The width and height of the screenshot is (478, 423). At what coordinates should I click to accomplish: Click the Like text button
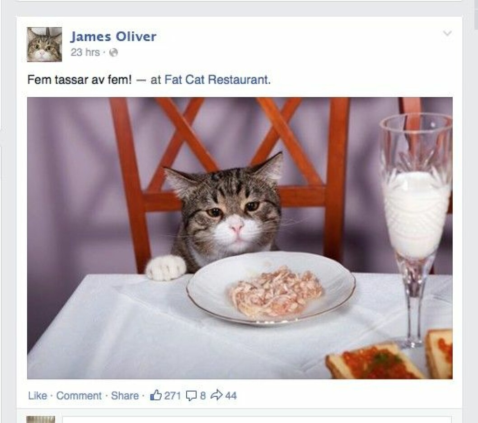[37, 395]
